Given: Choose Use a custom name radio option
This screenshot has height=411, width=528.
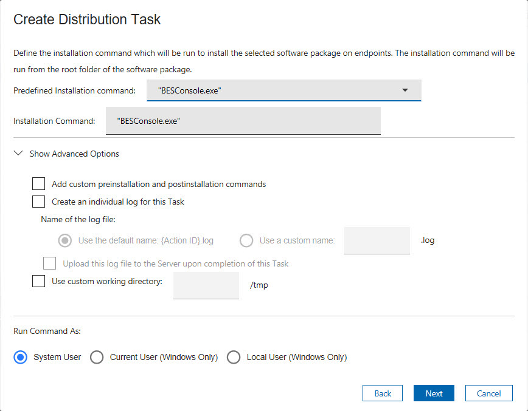Looking at the screenshot, I should pyautogui.click(x=246, y=240).
